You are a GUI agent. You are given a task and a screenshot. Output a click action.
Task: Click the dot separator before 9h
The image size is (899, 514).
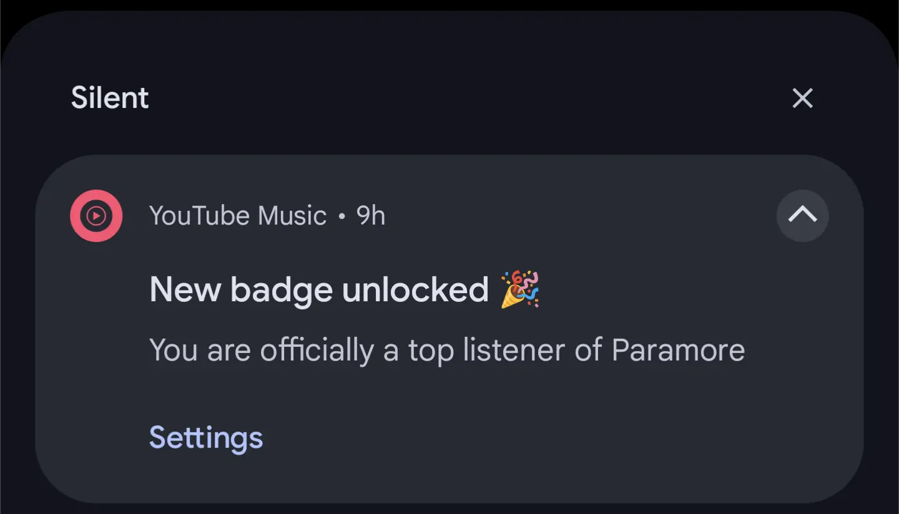(x=341, y=216)
